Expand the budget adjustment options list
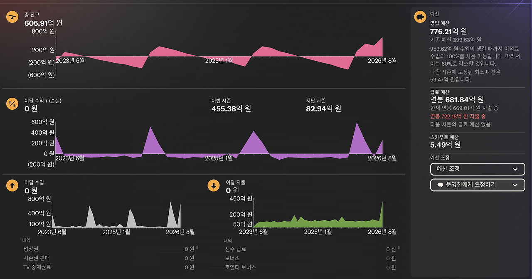Viewport: 532px width, 279px height. click(477, 169)
